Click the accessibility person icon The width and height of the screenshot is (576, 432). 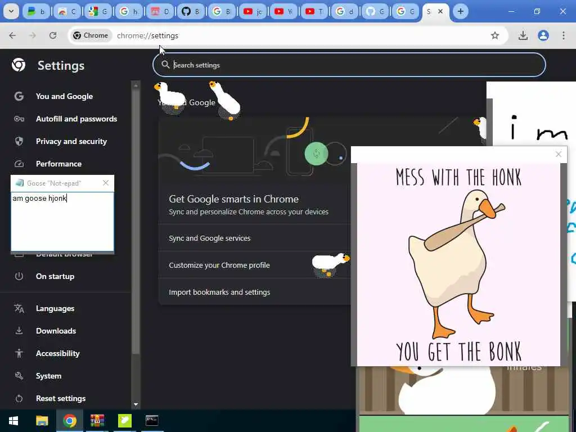tap(19, 353)
